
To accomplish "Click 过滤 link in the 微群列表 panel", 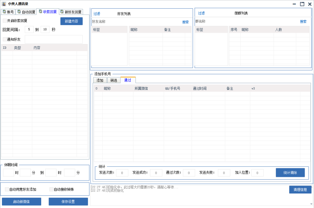I will point(201,13).
